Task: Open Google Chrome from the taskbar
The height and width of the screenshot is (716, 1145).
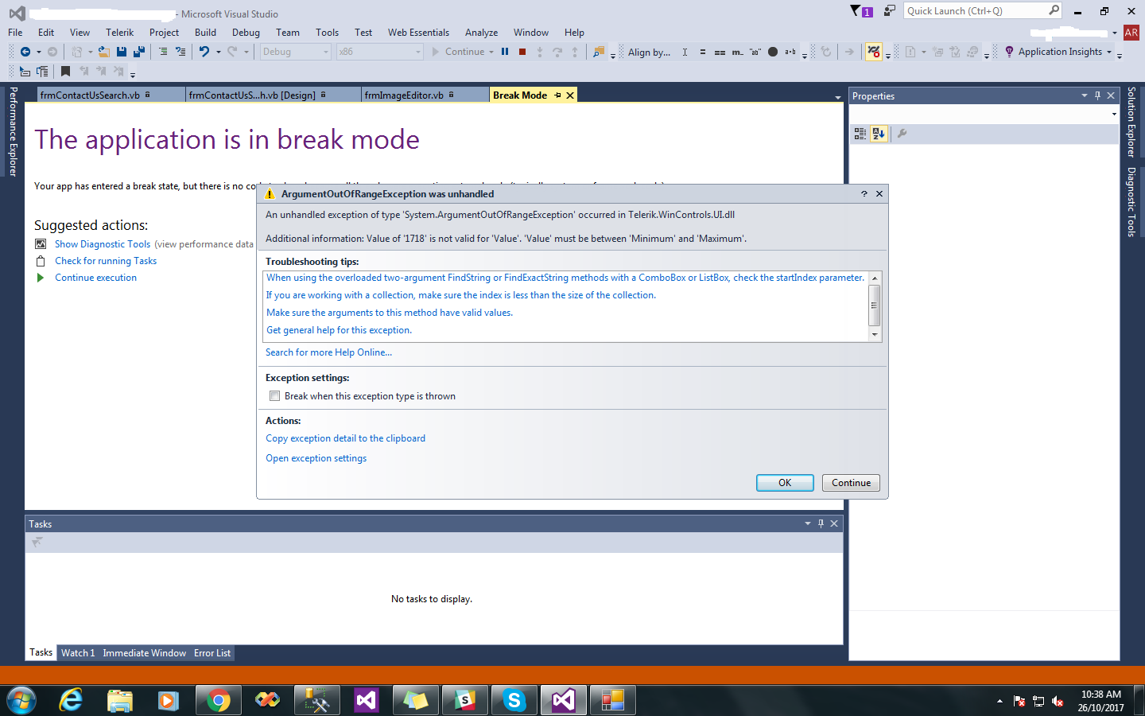Action: (x=218, y=700)
